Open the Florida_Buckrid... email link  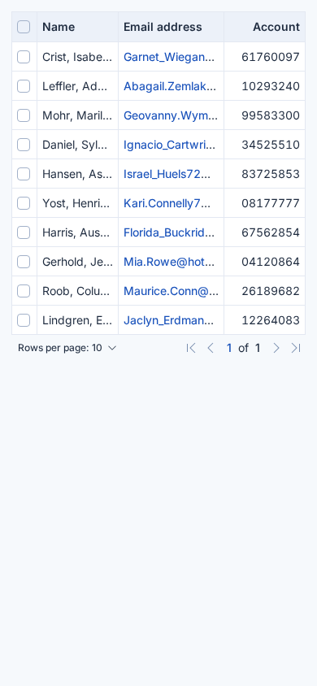point(169,232)
